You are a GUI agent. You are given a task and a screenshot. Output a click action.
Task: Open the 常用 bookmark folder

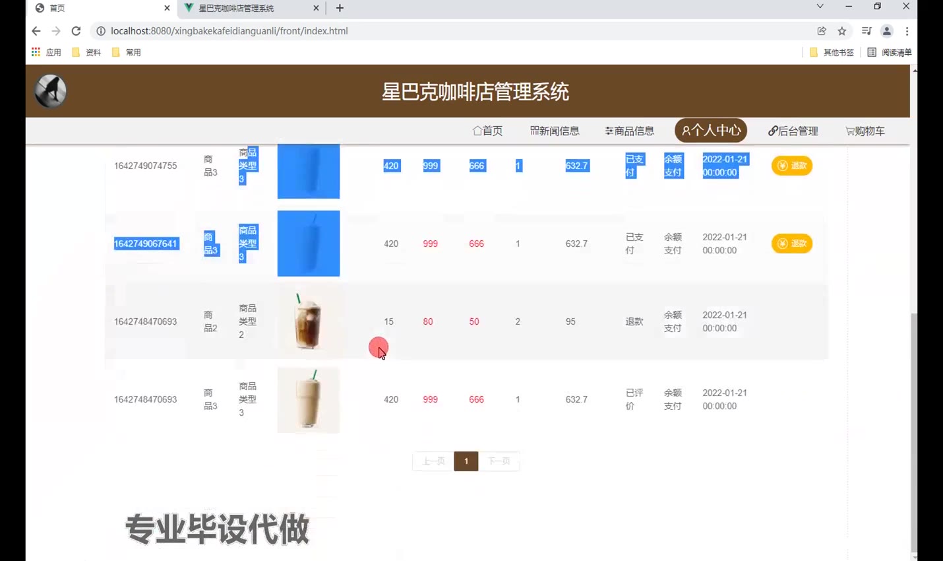[126, 52]
